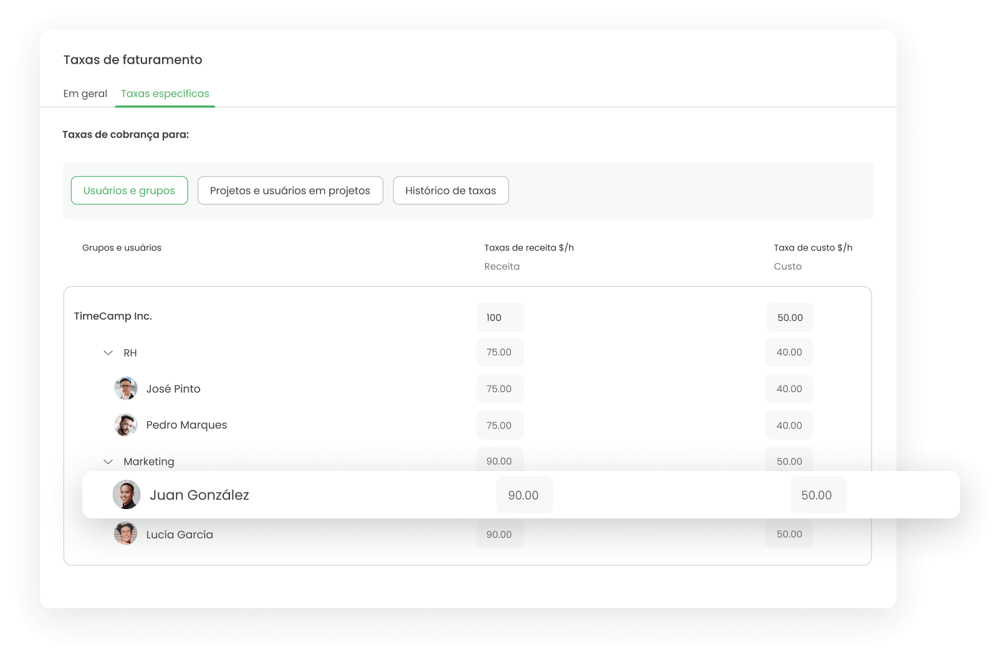Open the Taxas específicas tab
The height and width of the screenshot is (658, 1000).
coord(165,93)
